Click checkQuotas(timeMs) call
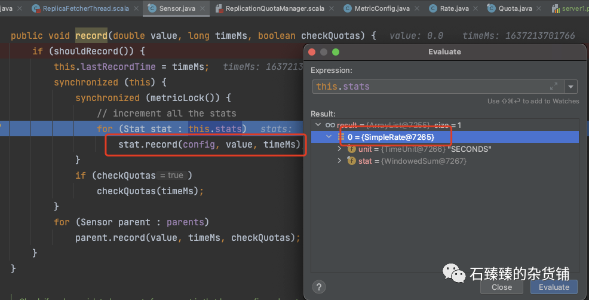Screen dimensions: 589x300 pyautogui.click(x=151, y=191)
